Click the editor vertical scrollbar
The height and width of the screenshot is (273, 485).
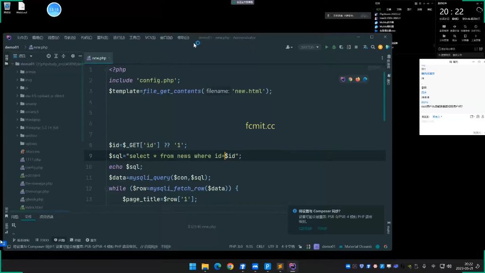click(x=385, y=97)
